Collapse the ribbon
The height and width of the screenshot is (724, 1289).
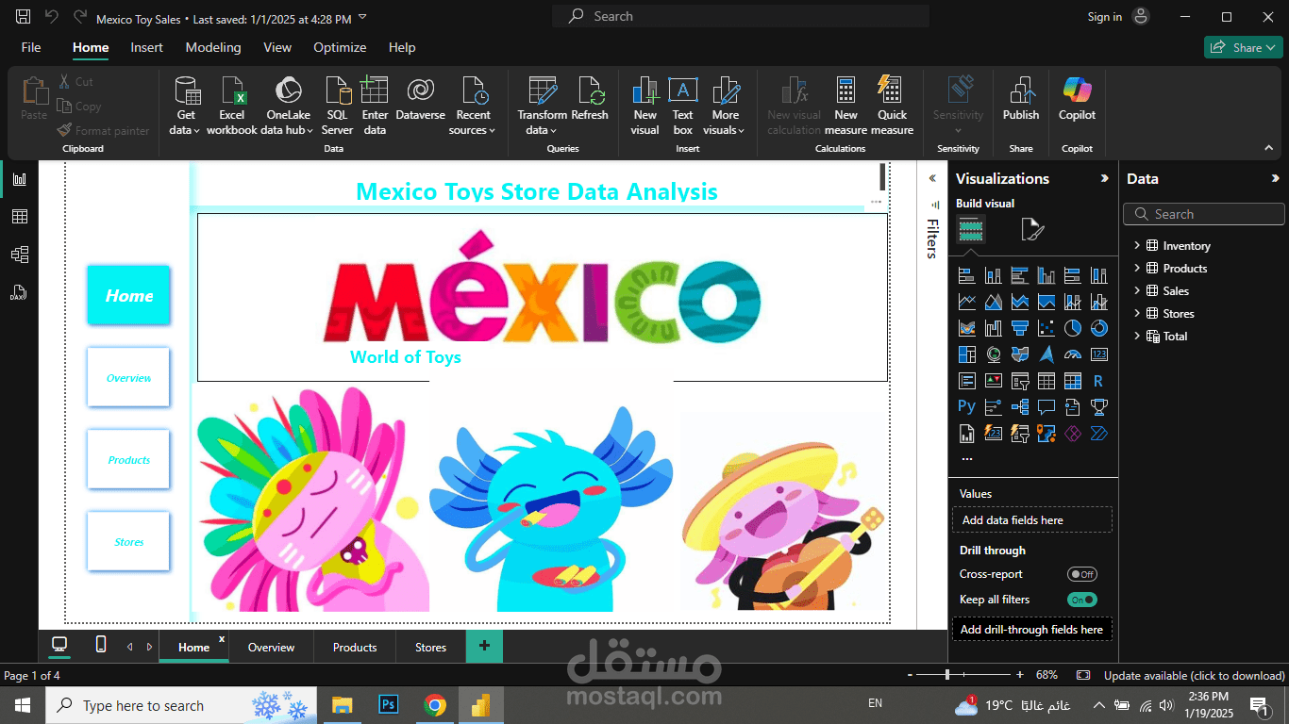[1269, 147]
